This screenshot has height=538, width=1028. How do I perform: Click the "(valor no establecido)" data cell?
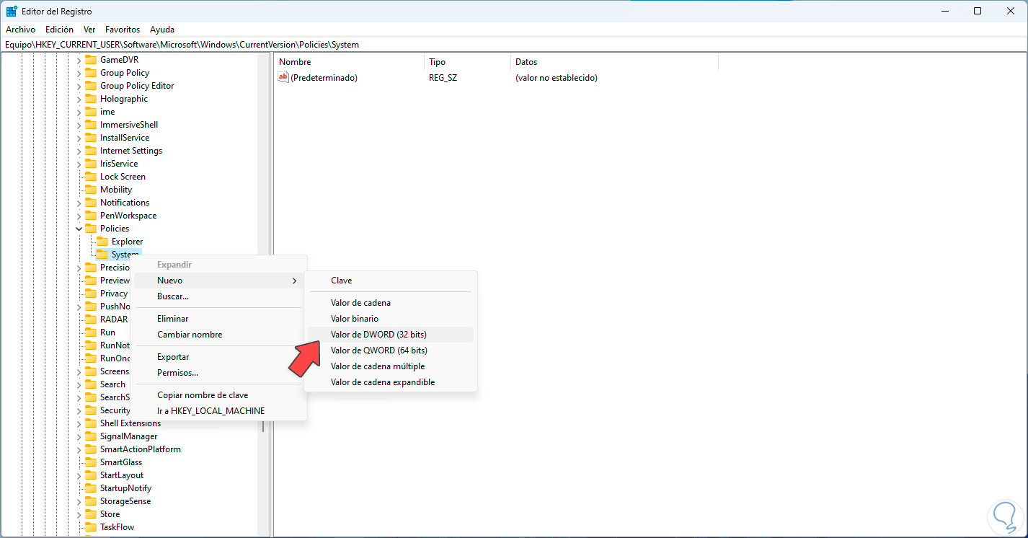[557, 78]
